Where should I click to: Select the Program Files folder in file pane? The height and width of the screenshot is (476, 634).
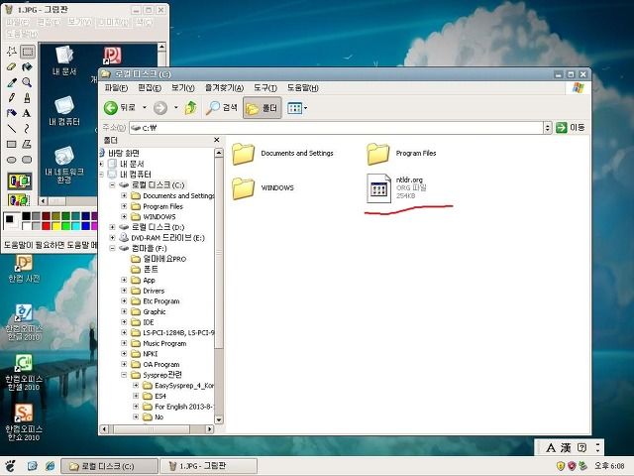pos(401,154)
